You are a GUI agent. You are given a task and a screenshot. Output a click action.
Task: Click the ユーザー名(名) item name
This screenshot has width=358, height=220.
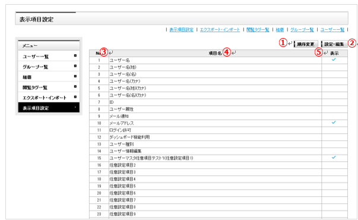click(123, 74)
